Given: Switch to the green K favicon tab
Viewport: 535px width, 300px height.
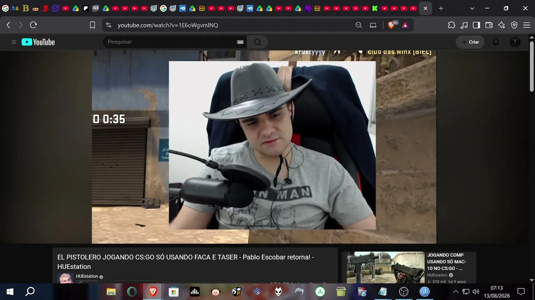Looking at the screenshot, I should click(x=375, y=8).
